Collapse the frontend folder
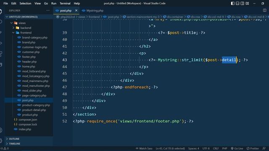The width and height of the screenshot is (269, 151). 29,33
